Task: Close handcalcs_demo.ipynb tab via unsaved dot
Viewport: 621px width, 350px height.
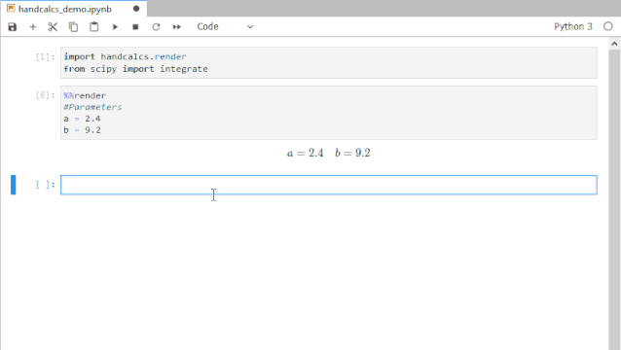Action: (136, 9)
